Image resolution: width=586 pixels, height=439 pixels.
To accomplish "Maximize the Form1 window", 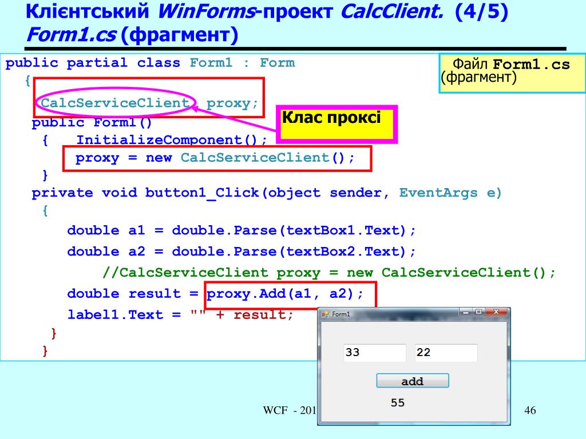I will click(478, 312).
